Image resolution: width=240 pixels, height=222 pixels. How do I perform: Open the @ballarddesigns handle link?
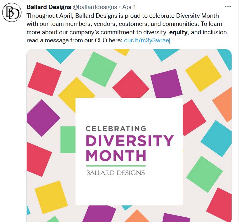point(95,7)
